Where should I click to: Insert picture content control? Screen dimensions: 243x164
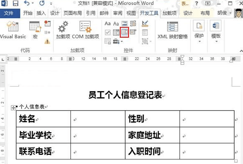pyautogui.click(x=124, y=24)
